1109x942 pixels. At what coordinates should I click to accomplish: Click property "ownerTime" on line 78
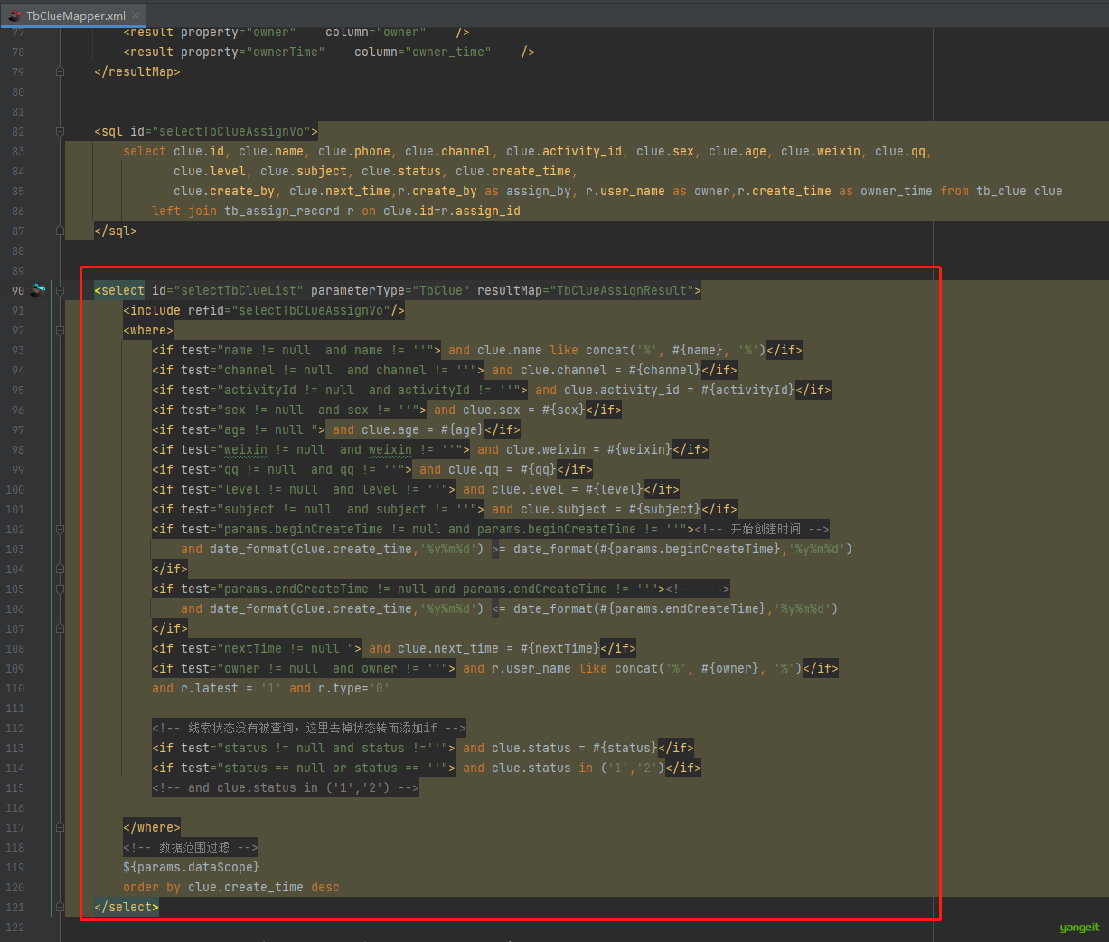point(286,52)
